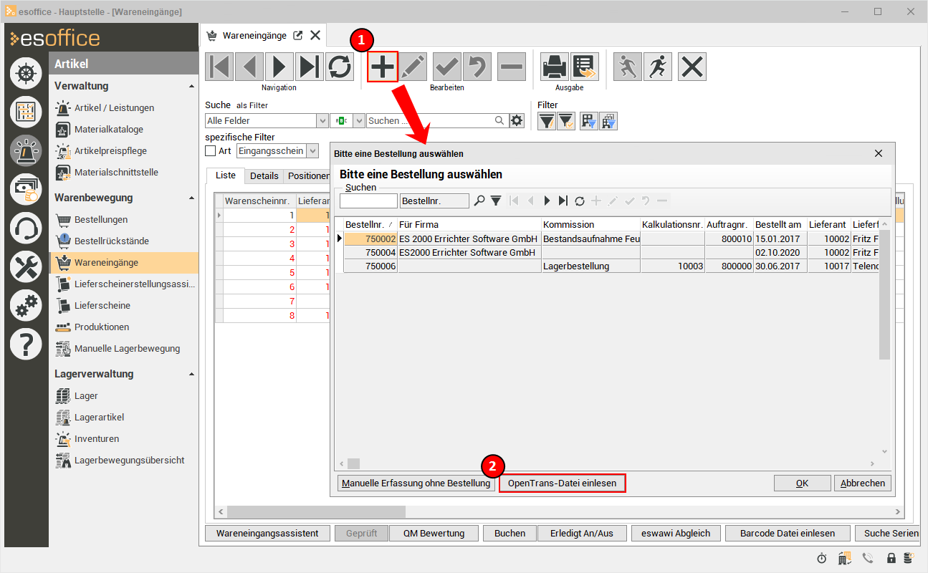Click the printer icon in Ausgabe group

coord(554,67)
